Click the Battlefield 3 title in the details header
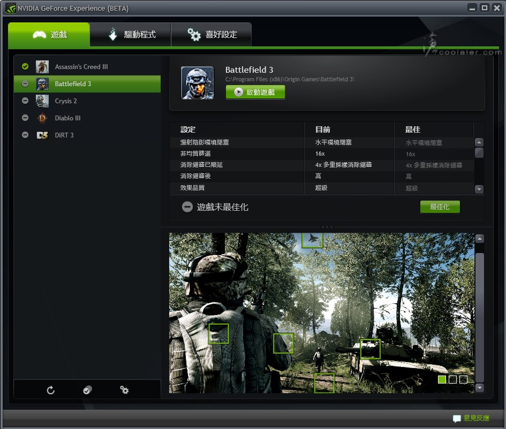This screenshot has width=506, height=429. point(249,70)
